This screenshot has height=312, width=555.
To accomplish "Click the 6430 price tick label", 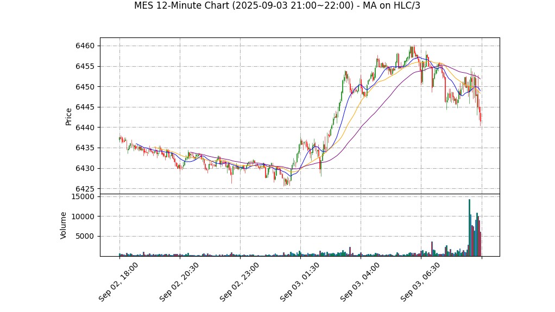I will [x=85, y=168].
